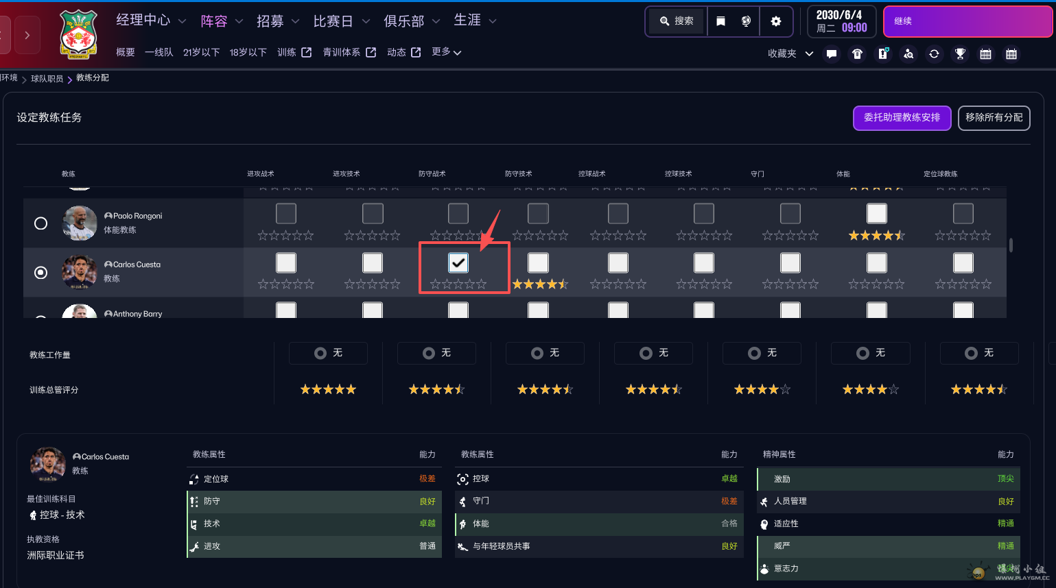Select the Paolo Rongoni radio button
Screen dimensions: 1056x588
[41, 223]
